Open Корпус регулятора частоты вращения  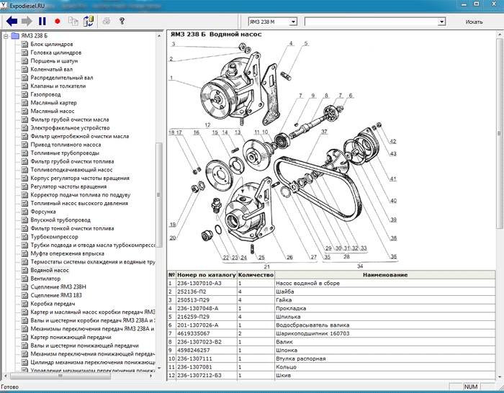pyautogui.click(x=80, y=178)
